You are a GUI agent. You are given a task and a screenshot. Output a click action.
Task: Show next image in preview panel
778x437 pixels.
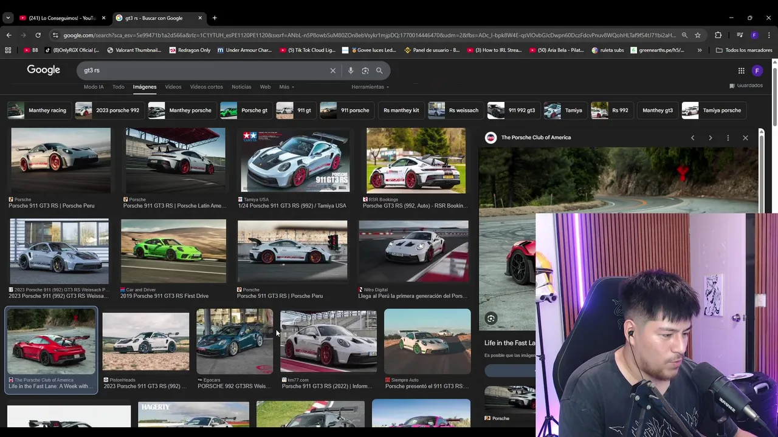710,138
